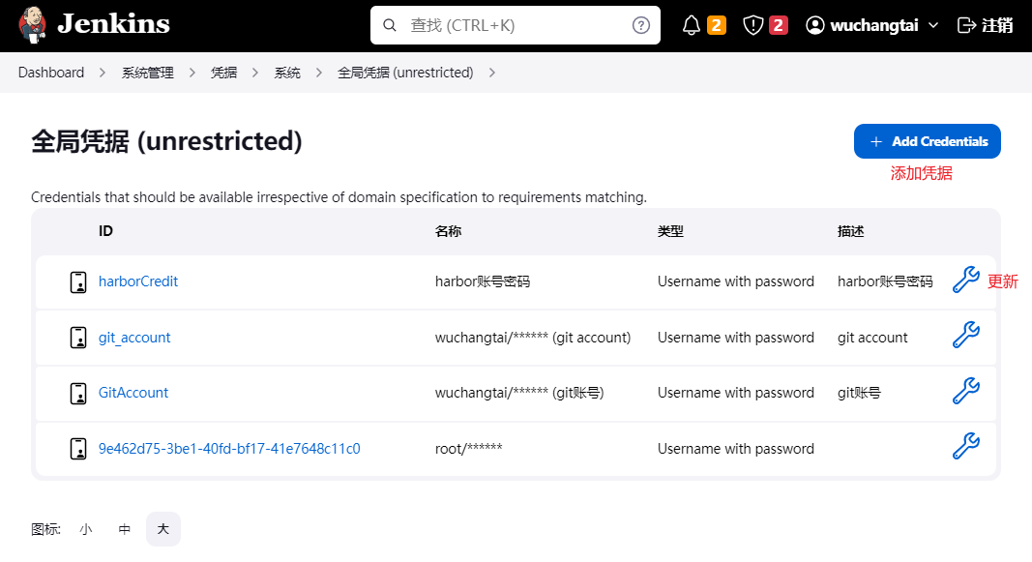Click the 注销 logout icon
Viewport: 1032px width, 562px height.
tap(964, 24)
